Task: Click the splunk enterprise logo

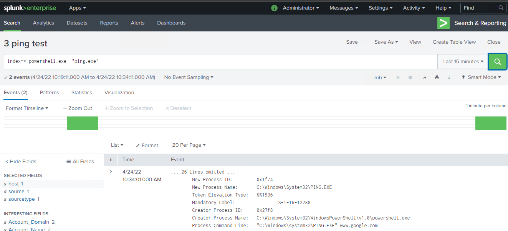Action: [30, 8]
